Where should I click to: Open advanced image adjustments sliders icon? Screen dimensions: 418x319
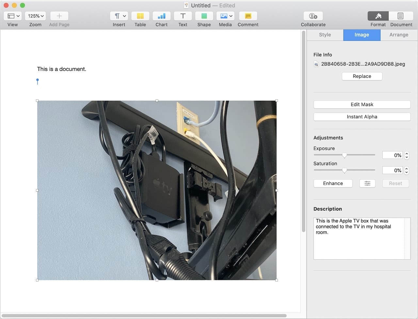[x=367, y=183]
